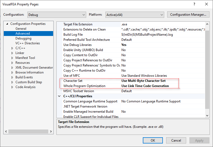Click the help question mark icon
Viewport: 213px width, 147px height.
[x=194, y=4]
